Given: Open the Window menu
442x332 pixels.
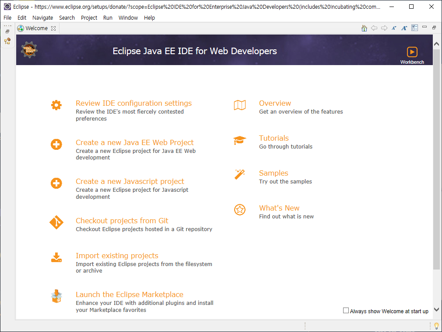Looking at the screenshot, I should coord(128,18).
